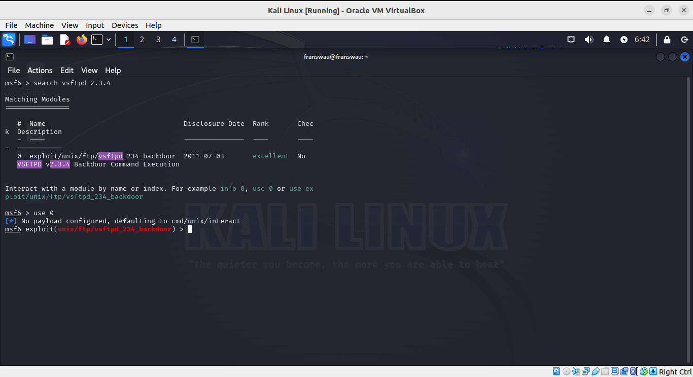Image resolution: width=693 pixels, height=377 pixels.
Task: Click the green 'info 0' example text
Action: [x=232, y=189]
